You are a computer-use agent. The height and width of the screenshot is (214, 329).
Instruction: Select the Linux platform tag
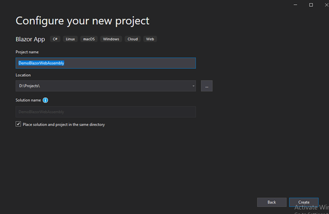click(x=70, y=39)
